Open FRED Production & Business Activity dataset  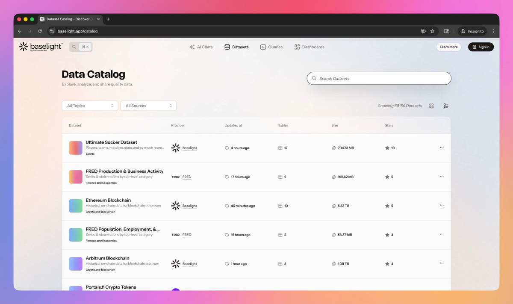coord(124,171)
